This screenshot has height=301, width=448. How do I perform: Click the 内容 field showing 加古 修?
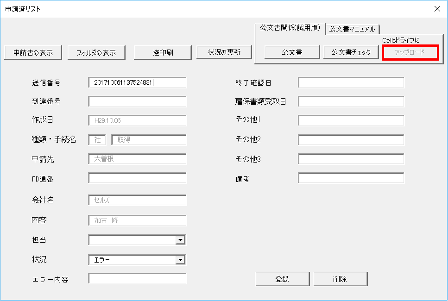point(137,220)
